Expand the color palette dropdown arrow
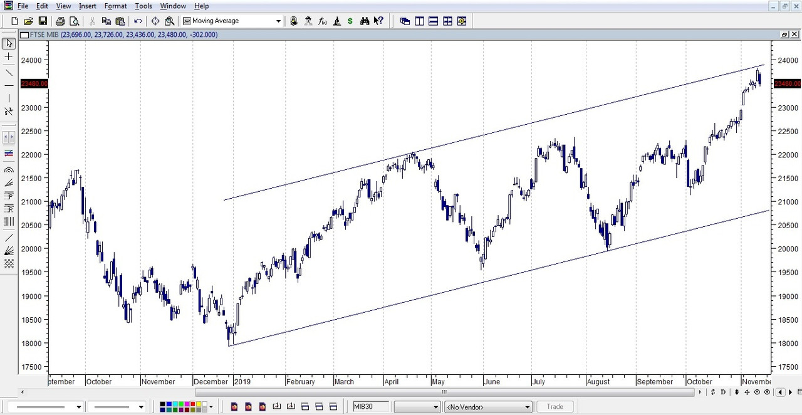Screen dimensions: 802x415 pos(211,407)
